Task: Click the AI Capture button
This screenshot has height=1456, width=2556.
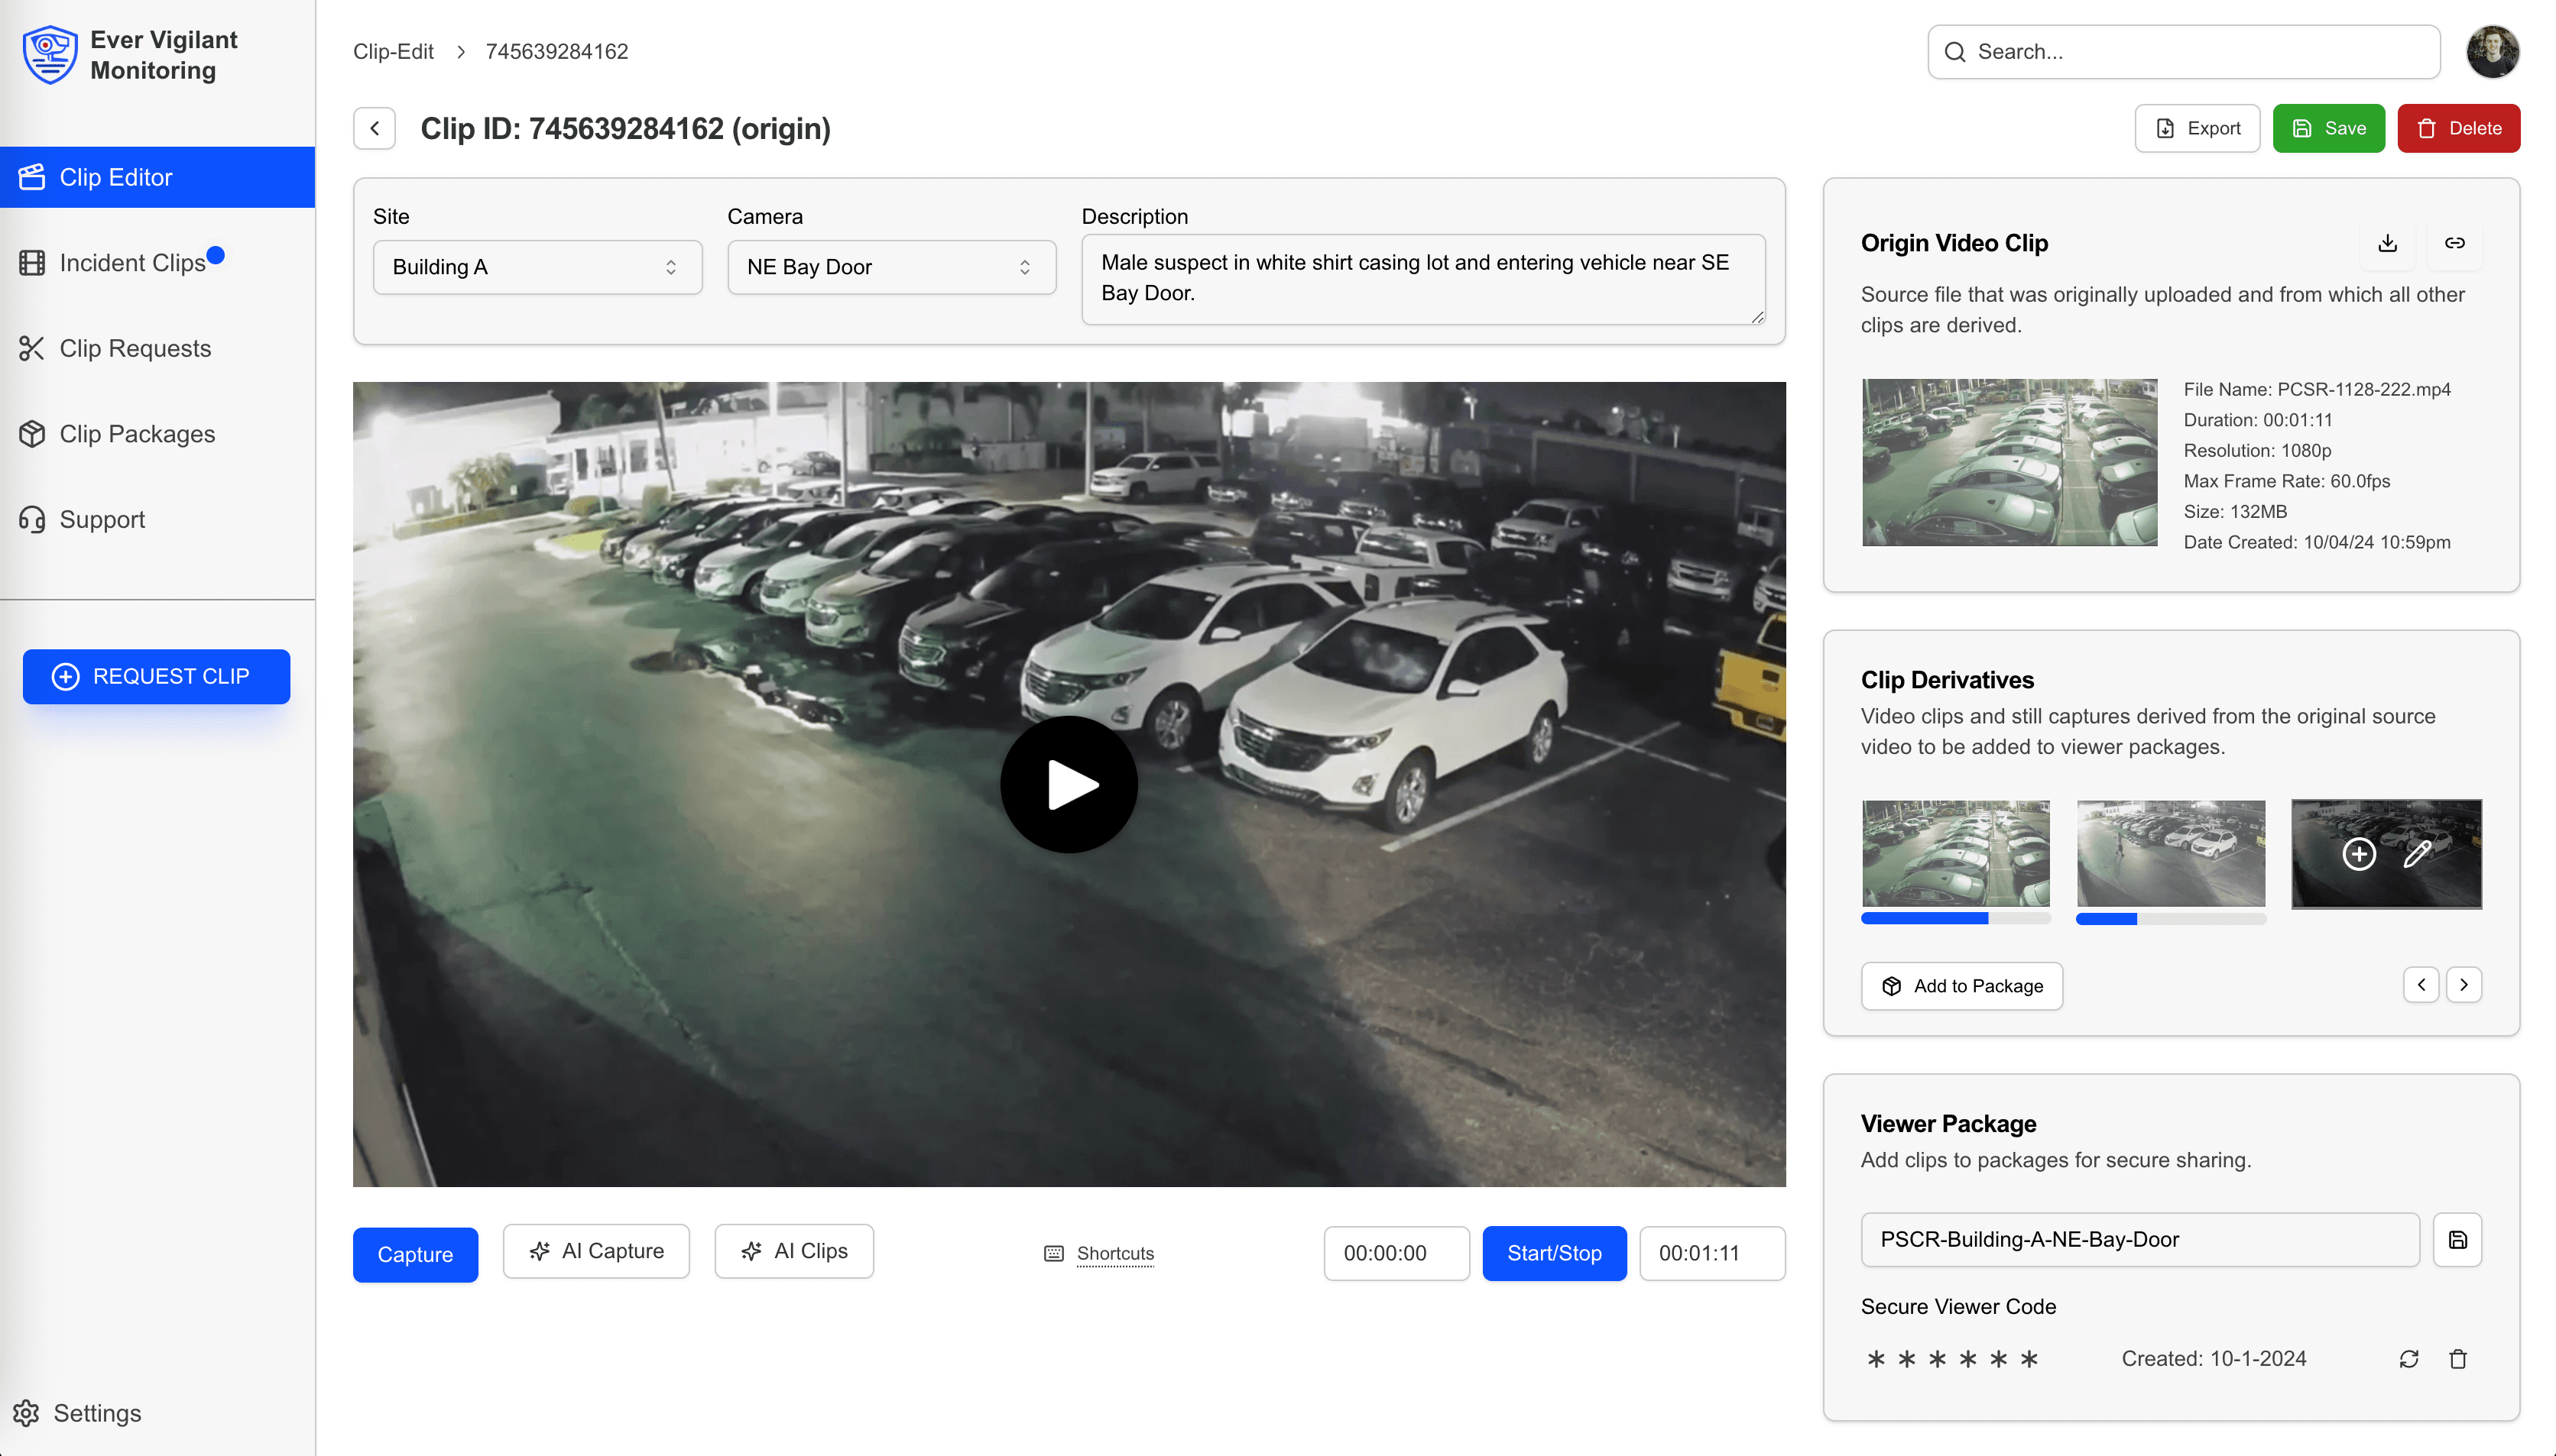Action: click(x=596, y=1251)
